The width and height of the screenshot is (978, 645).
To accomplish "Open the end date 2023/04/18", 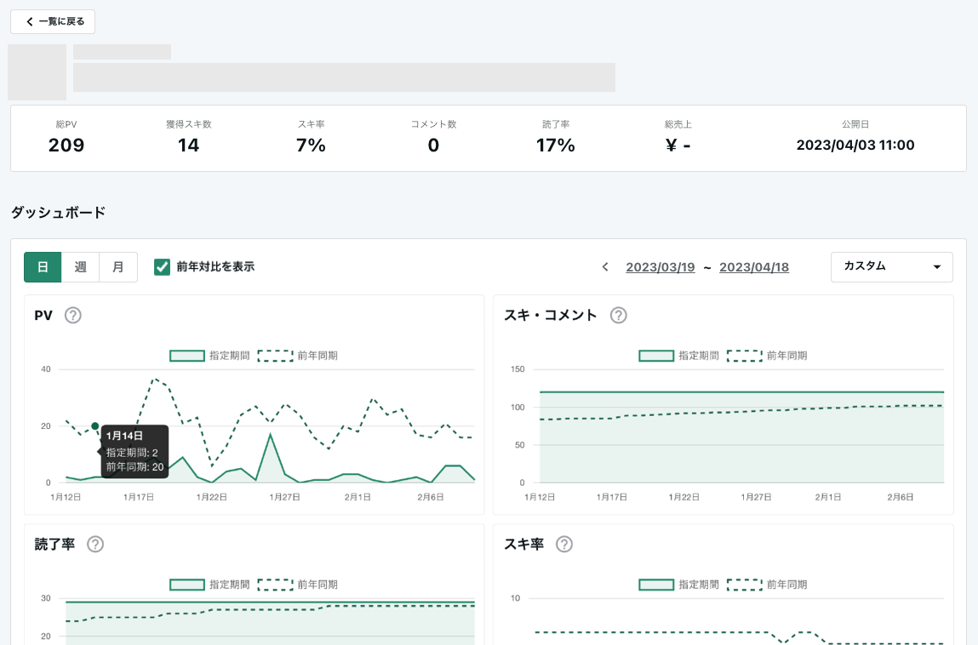I will 753,267.
